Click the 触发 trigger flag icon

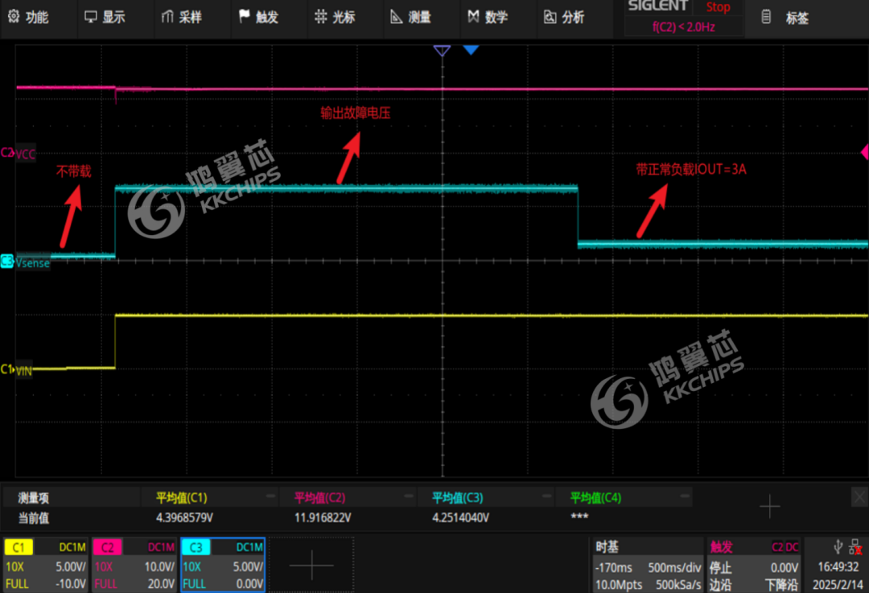(245, 16)
